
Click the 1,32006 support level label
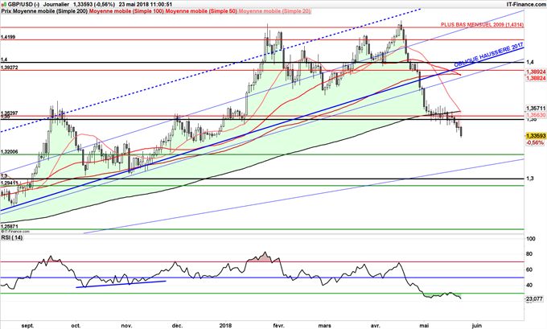pyautogui.click(x=10, y=152)
